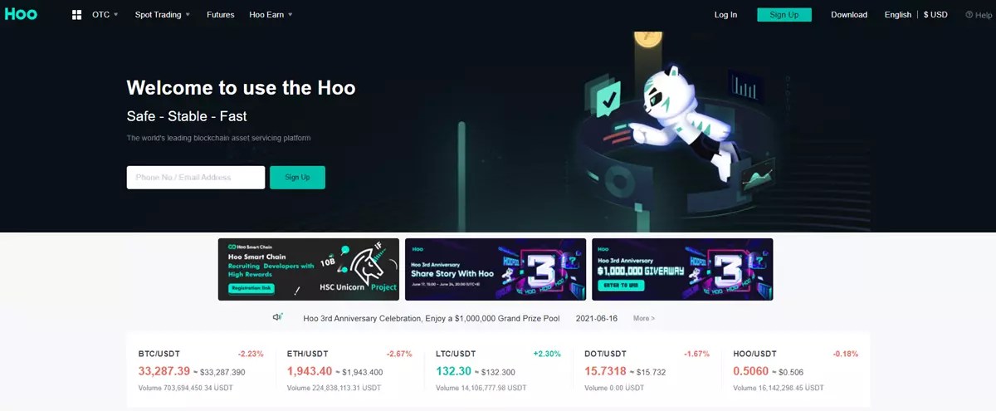Click Sign Up button beside email field
Image resolution: width=996 pixels, height=411 pixels.
297,177
